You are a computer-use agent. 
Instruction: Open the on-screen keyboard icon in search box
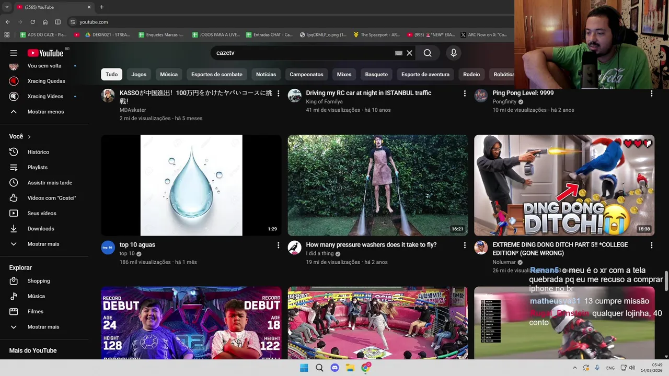tap(399, 53)
